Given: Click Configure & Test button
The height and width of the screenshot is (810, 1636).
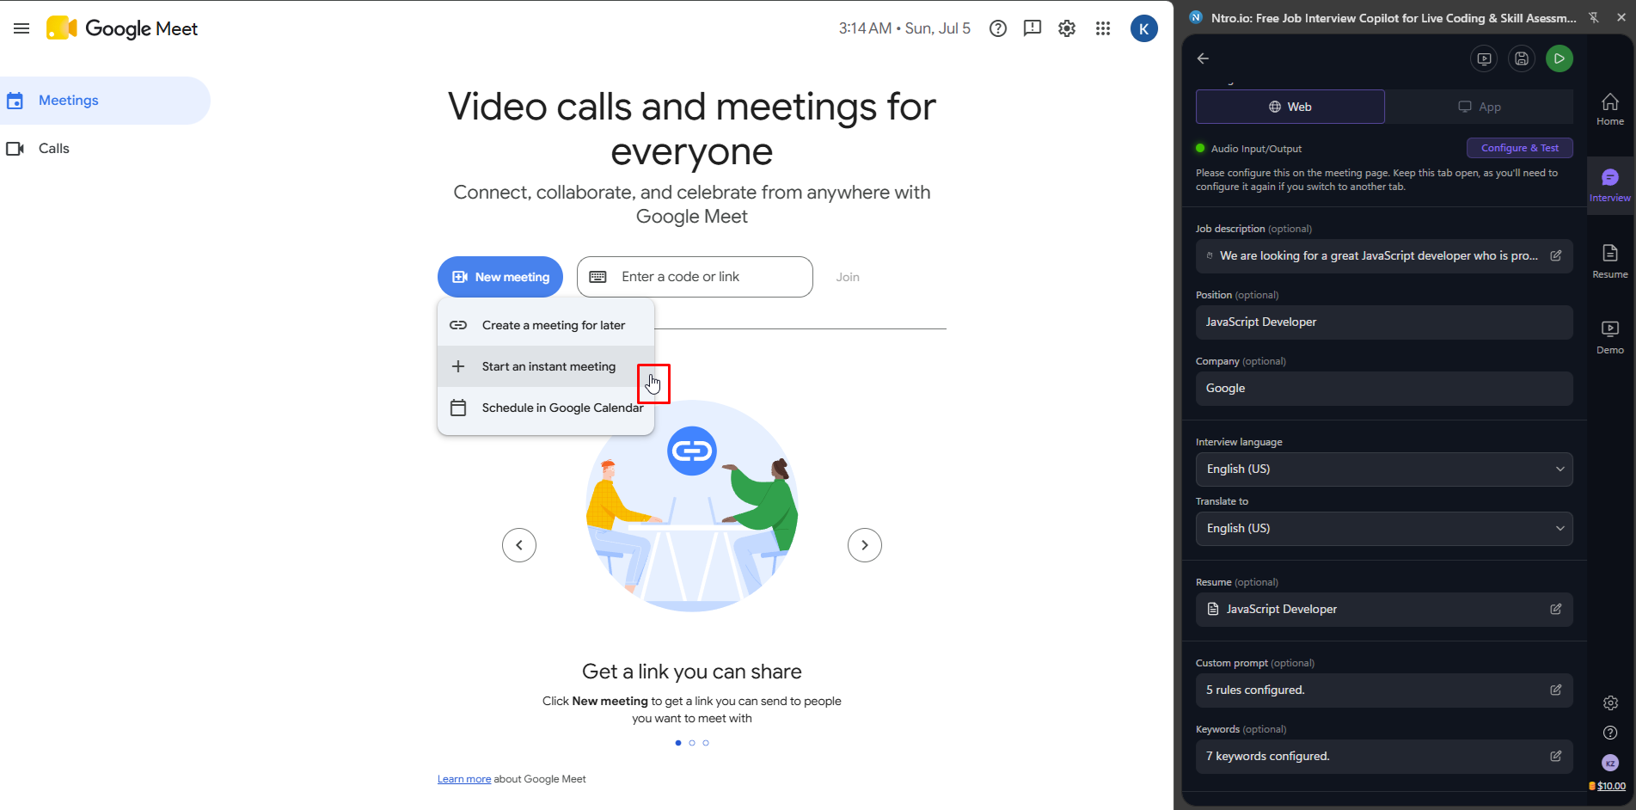Looking at the screenshot, I should (1520, 148).
